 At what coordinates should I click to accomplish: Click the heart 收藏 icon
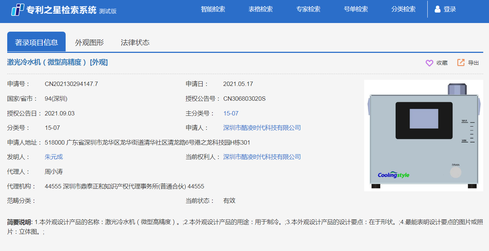pyautogui.click(x=429, y=63)
